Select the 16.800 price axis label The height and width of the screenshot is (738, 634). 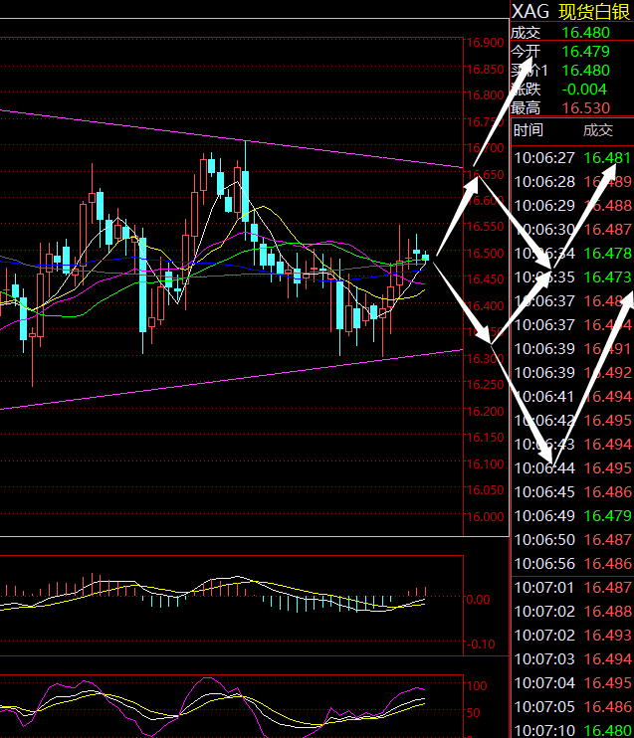click(x=485, y=95)
